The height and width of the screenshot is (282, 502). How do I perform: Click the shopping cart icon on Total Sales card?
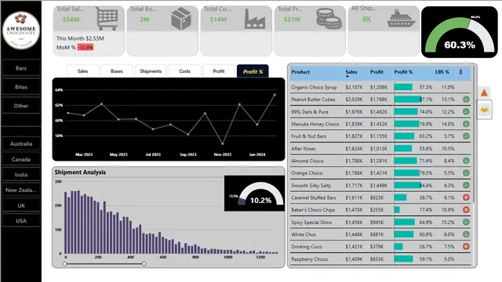(x=107, y=19)
